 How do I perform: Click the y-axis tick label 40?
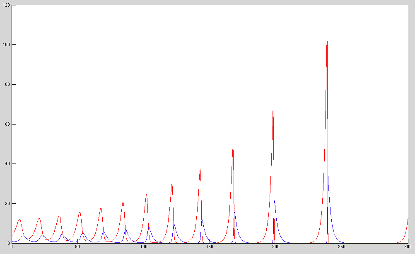click(7, 164)
